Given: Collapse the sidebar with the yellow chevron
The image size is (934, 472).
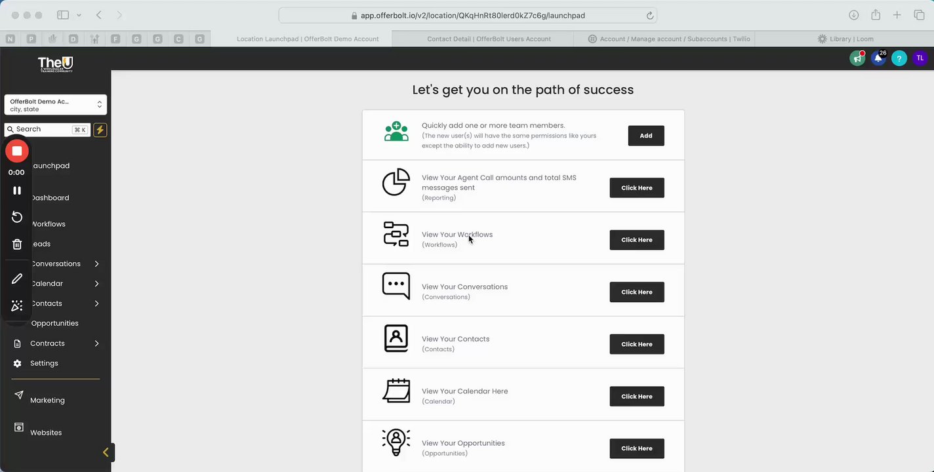Looking at the screenshot, I should [x=106, y=452].
